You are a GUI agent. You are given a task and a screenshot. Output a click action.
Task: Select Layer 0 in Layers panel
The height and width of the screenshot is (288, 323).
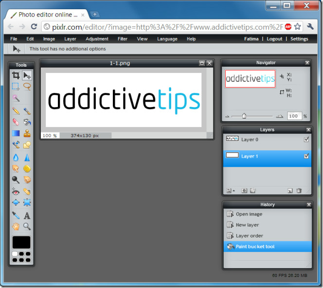pos(267,142)
